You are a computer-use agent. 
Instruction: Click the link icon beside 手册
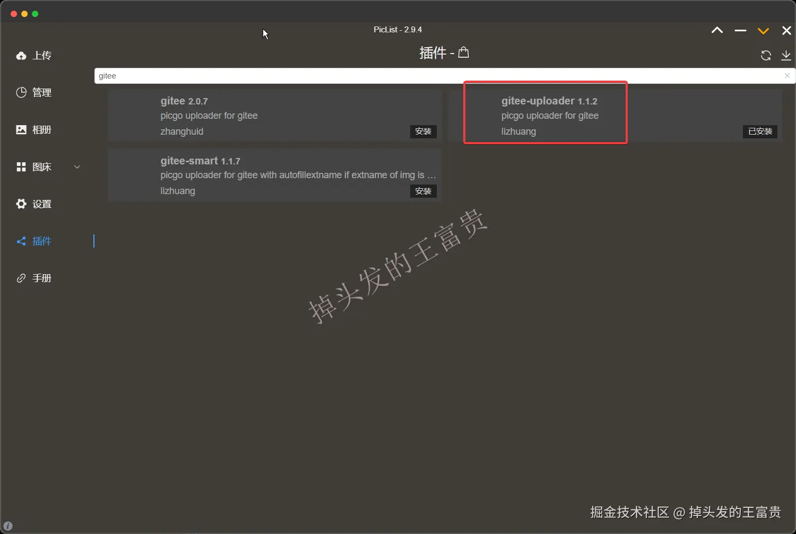point(21,278)
